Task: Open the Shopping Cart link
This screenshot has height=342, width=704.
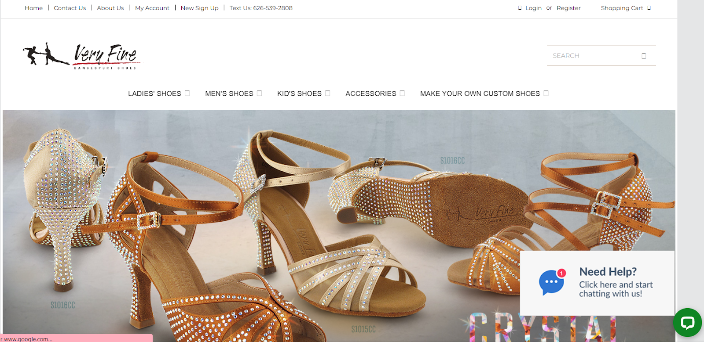Action: tap(622, 8)
